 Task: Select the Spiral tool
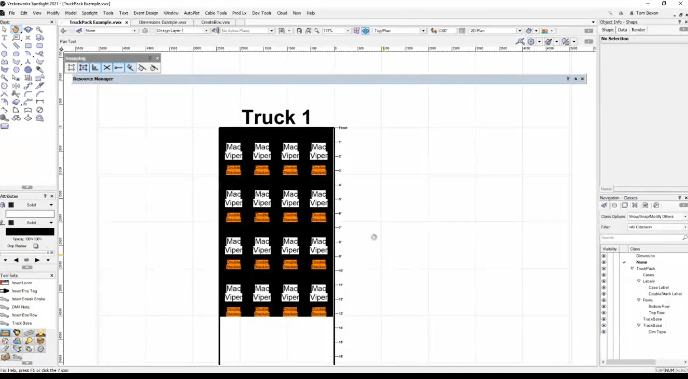click(x=28, y=70)
